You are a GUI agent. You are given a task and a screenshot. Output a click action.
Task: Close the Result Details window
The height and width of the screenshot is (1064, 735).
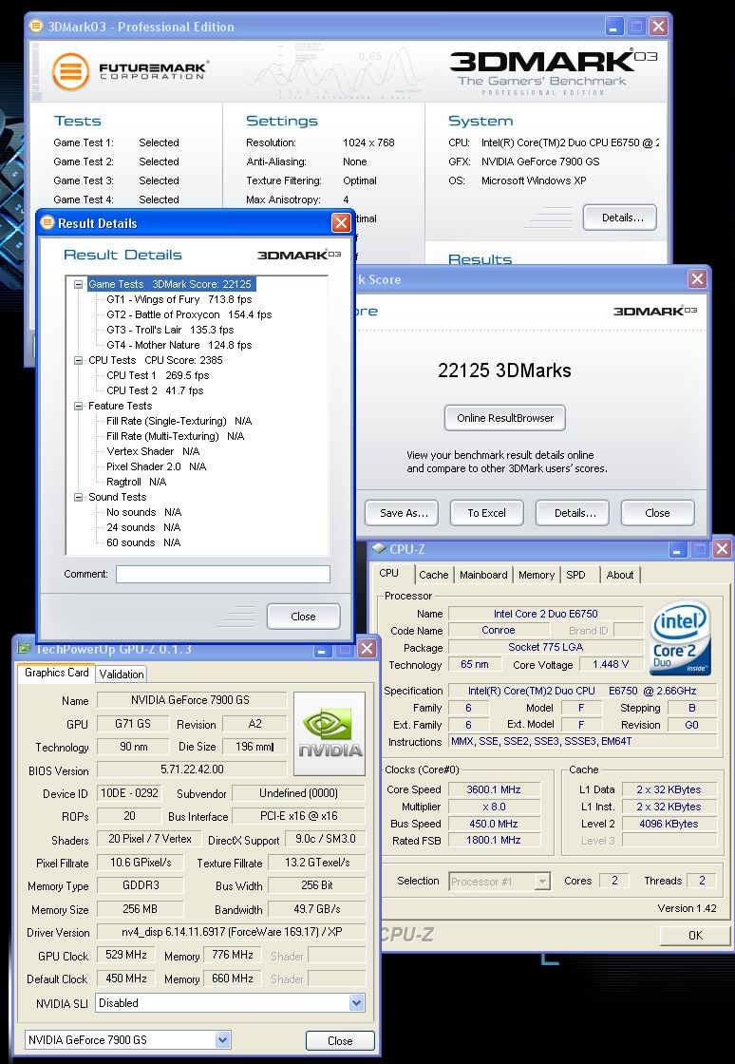(x=341, y=223)
